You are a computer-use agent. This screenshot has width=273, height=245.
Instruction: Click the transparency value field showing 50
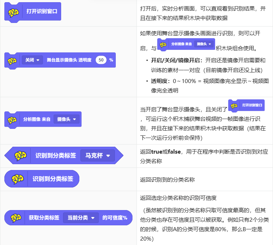101,60
